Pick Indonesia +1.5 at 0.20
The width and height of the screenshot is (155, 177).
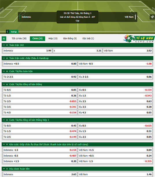pyautogui.click(x=40, y=161)
